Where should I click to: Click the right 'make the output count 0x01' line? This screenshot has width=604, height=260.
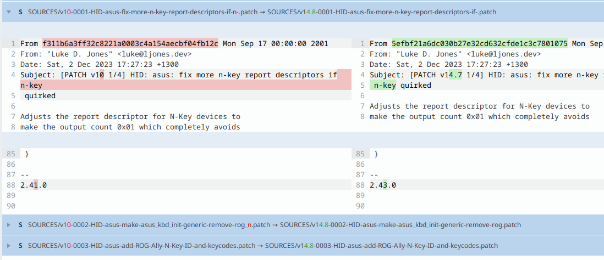480,117
